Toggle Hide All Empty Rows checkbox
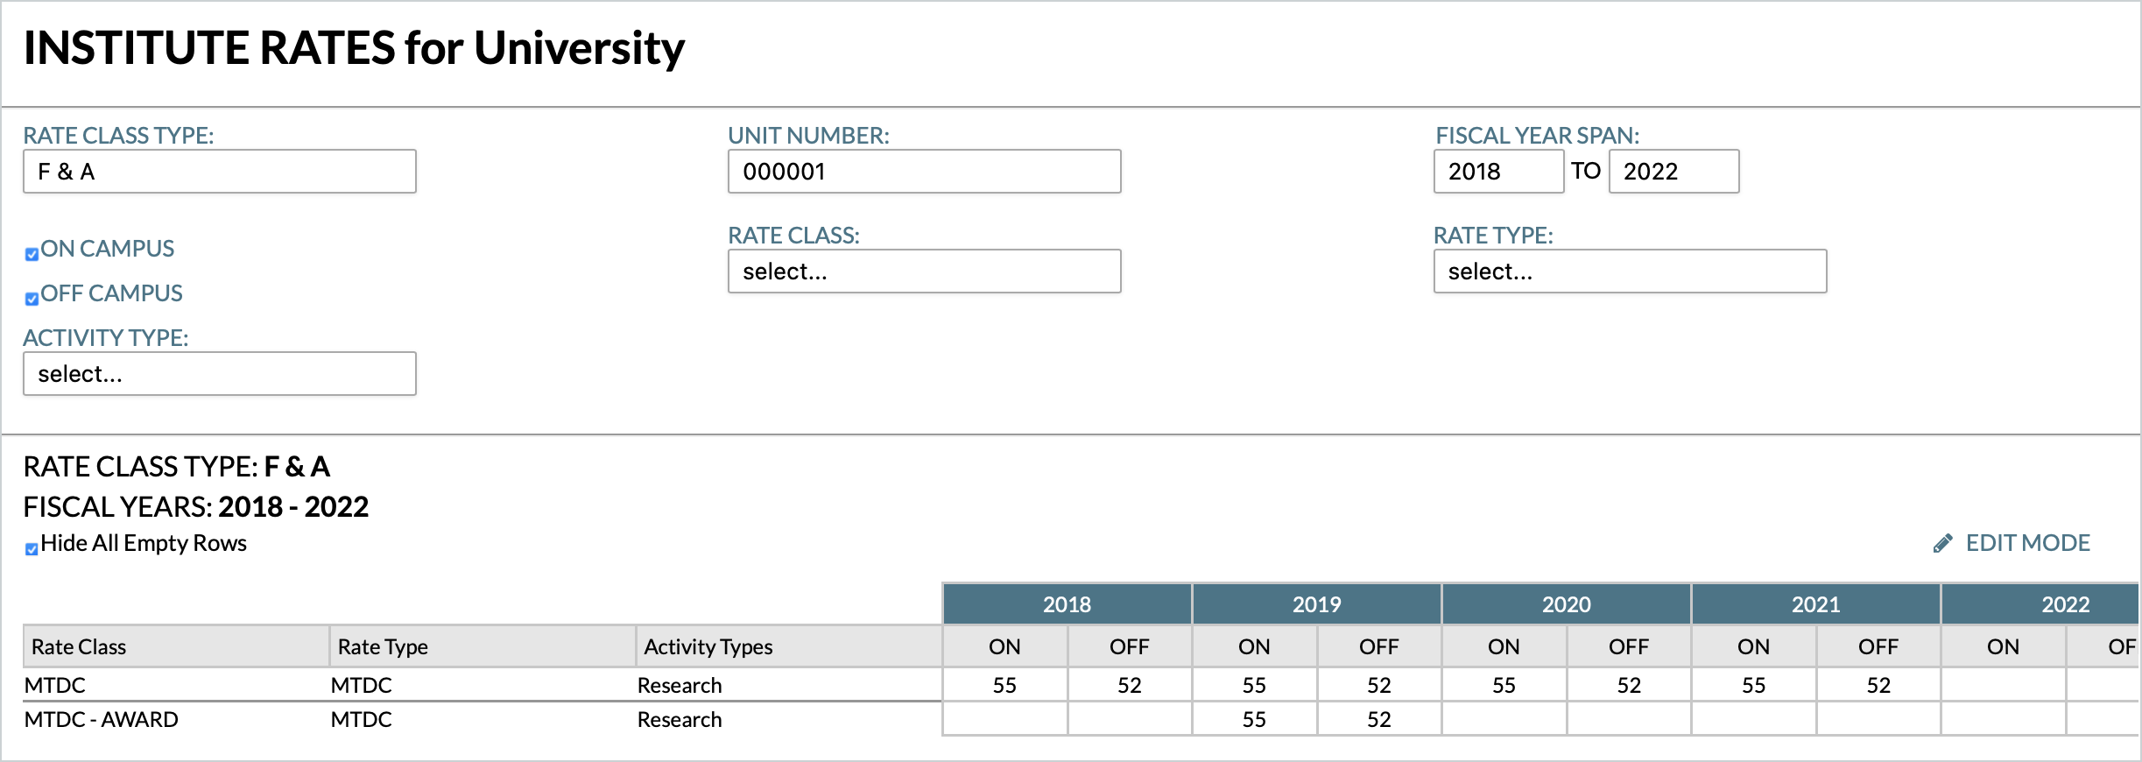The height and width of the screenshot is (762, 2142). (32, 549)
